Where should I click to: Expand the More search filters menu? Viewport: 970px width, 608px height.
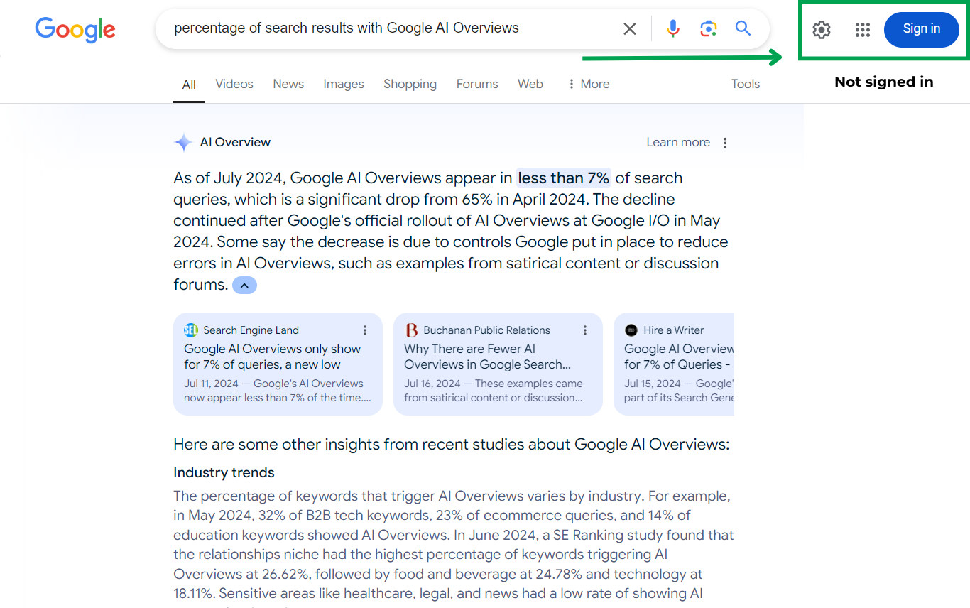click(x=588, y=84)
